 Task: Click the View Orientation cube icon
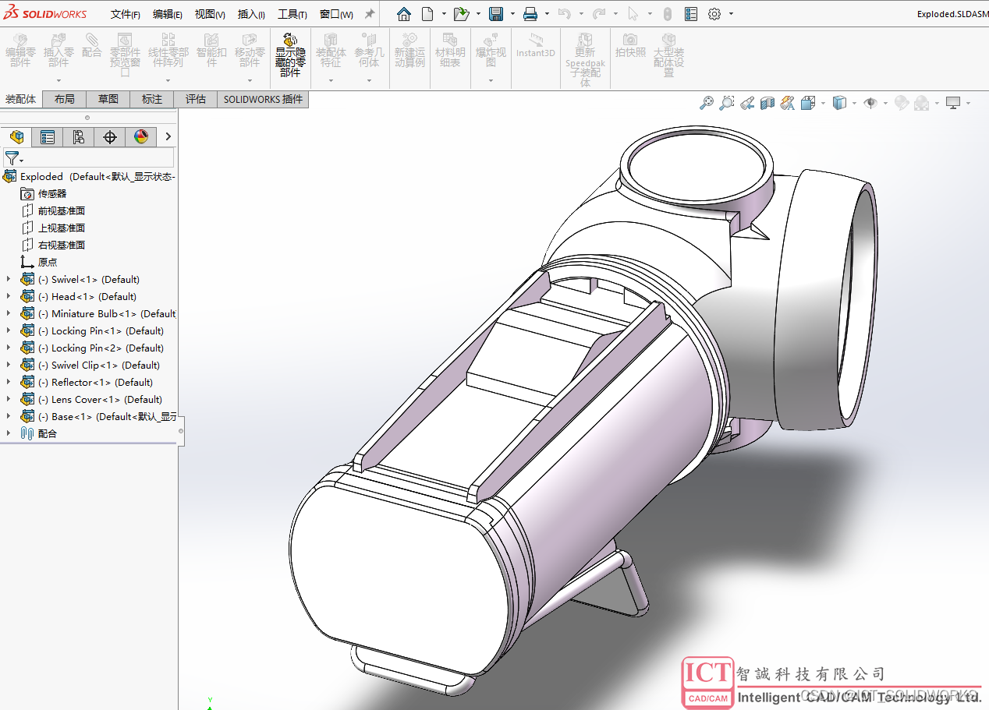pos(808,102)
